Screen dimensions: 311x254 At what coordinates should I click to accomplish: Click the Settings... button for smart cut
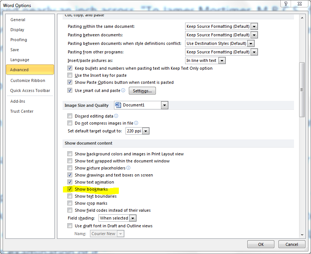[x=142, y=91]
